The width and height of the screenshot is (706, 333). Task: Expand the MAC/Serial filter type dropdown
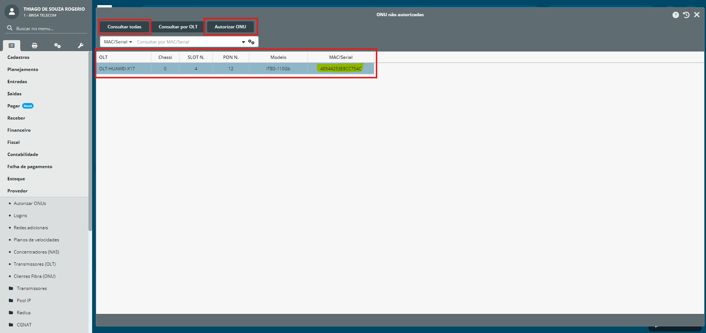point(118,42)
